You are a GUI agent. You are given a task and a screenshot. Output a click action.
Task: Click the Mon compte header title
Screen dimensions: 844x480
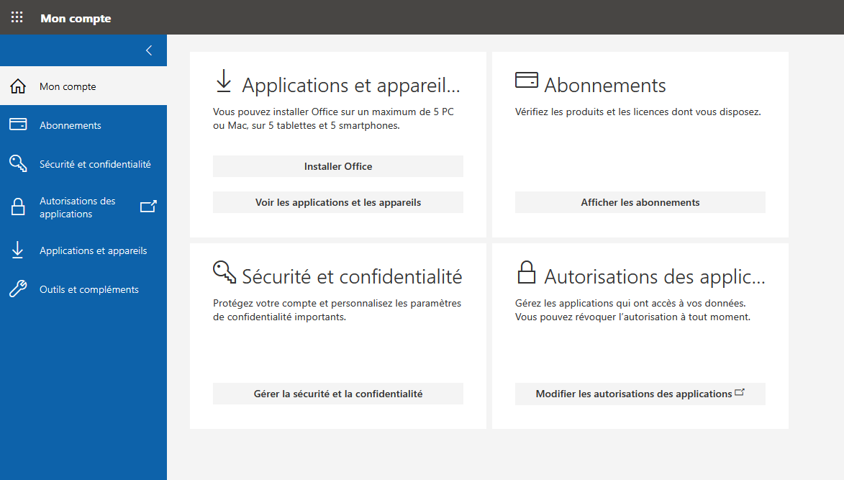click(x=76, y=18)
